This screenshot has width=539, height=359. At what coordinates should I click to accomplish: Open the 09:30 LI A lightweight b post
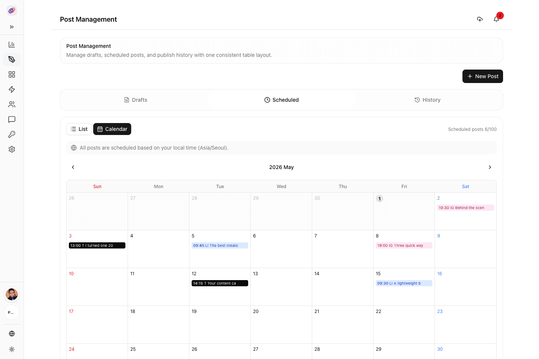[x=404, y=283]
